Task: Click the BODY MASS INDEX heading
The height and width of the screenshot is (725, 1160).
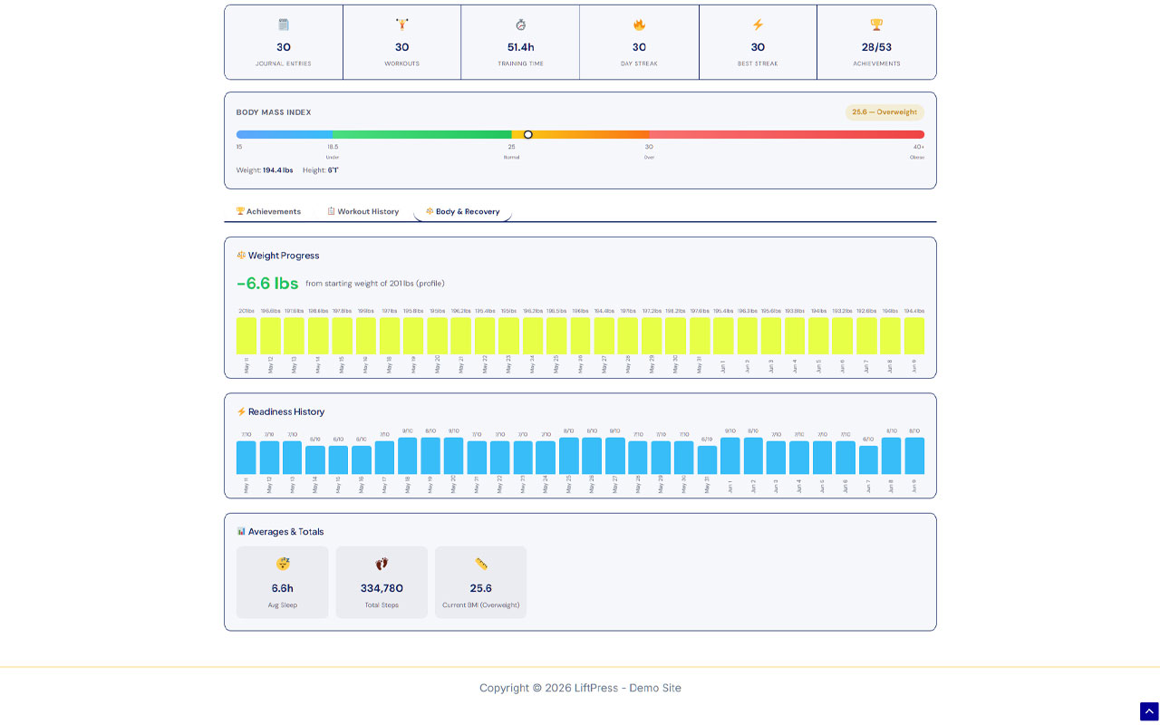Action: pos(274,112)
